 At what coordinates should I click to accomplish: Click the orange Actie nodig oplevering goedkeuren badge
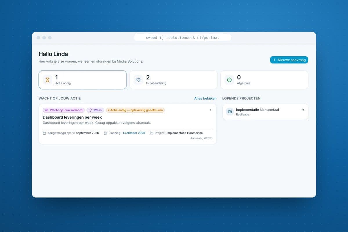coord(135,110)
